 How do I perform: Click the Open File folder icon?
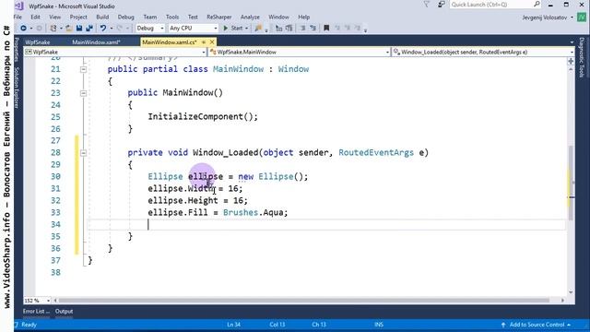(69, 29)
